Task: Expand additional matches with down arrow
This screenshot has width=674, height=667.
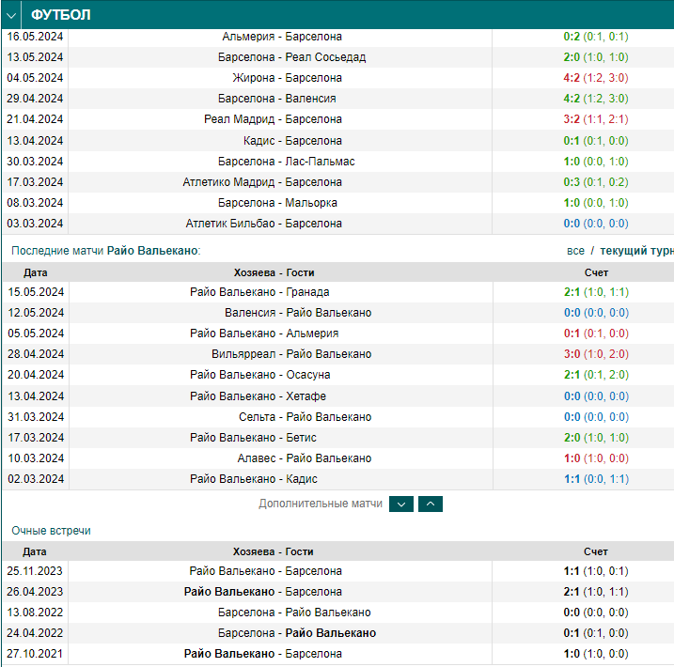Action: pyautogui.click(x=401, y=504)
